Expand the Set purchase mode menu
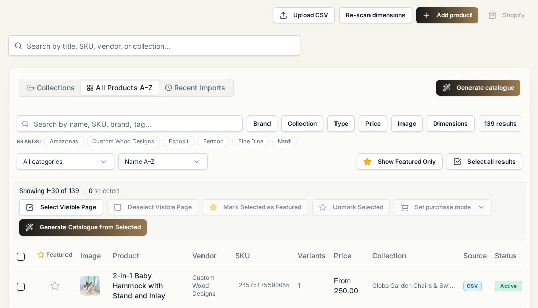538x308 pixels. [443, 207]
